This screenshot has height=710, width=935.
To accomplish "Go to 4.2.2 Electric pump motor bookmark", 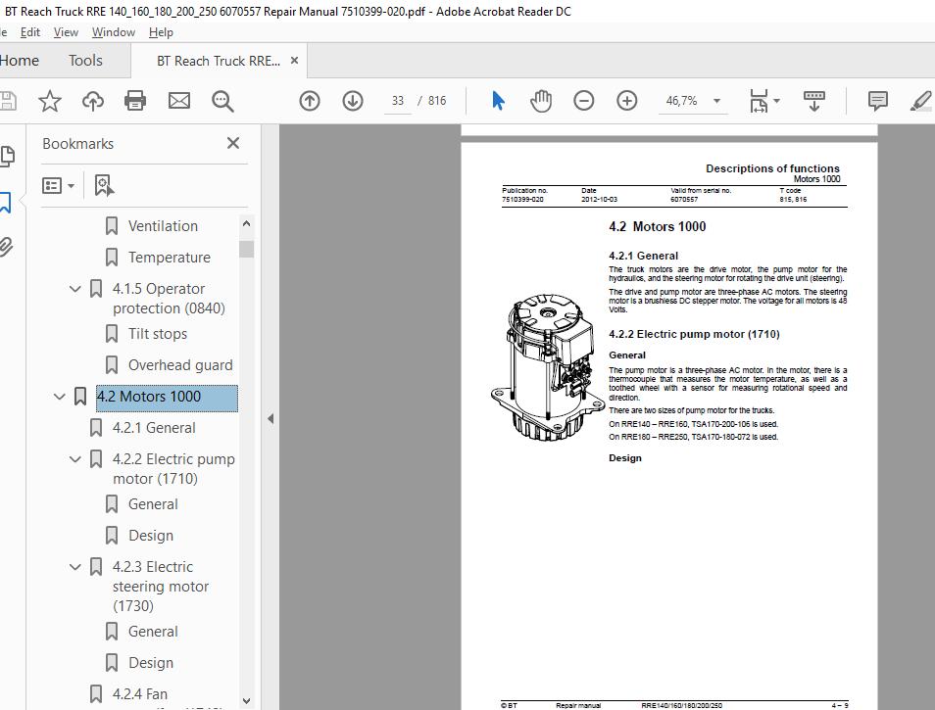I will pos(173,469).
